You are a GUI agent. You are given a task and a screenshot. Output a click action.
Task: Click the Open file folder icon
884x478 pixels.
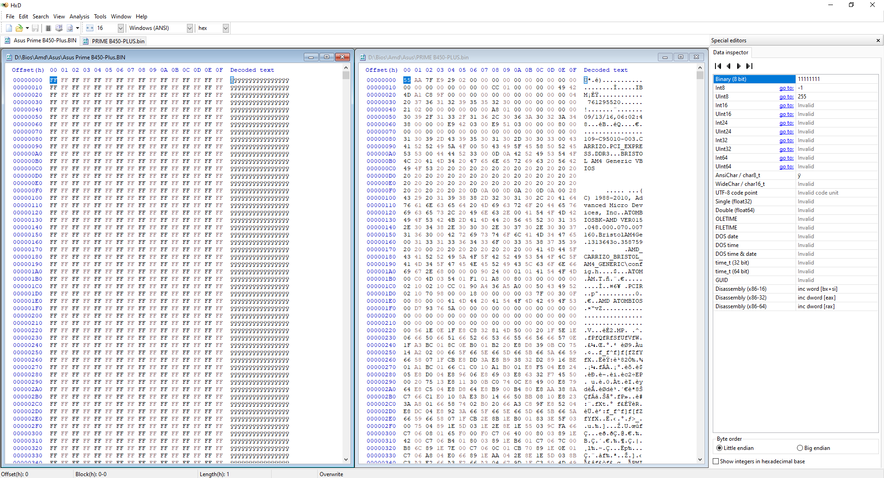pos(19,28)
